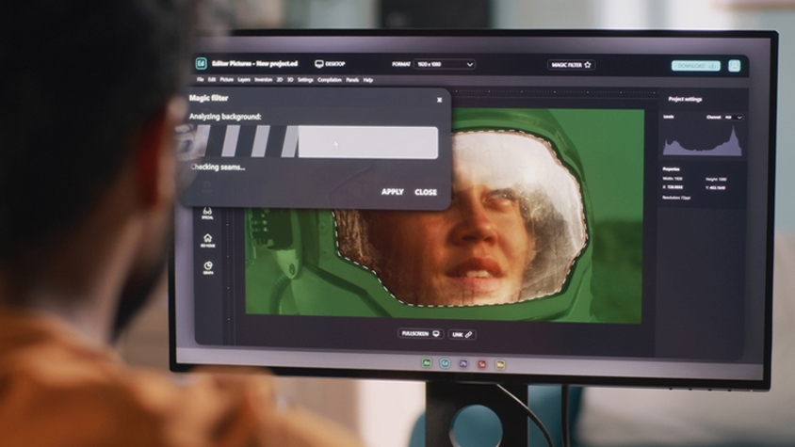Screen dimensions: 795x447
Task: Click Apply in Magic filter dialog
Action: 392,192
